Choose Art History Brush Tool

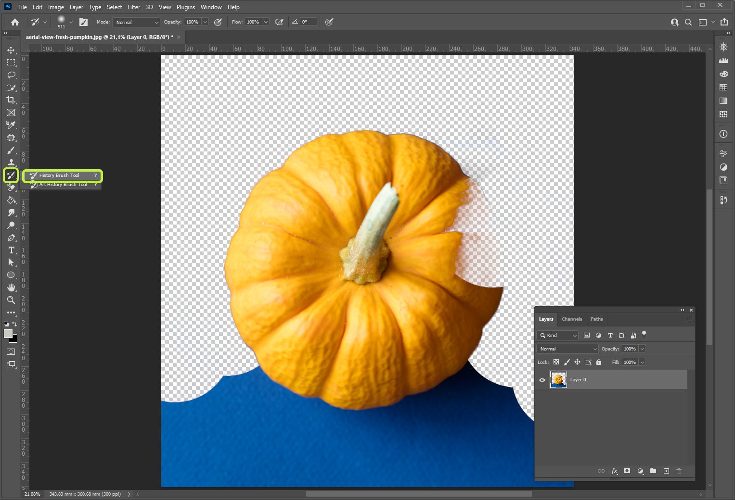pyautogui.click(x=64, y=185)
